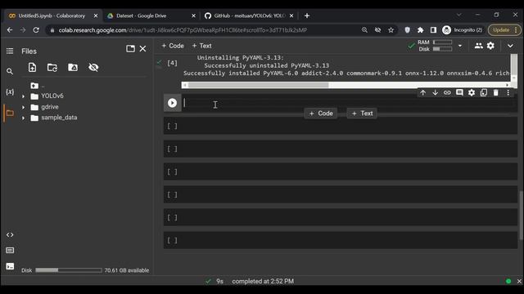Select the gdrive folder name
The image size is (524, 294).
[x=50, y=107]
